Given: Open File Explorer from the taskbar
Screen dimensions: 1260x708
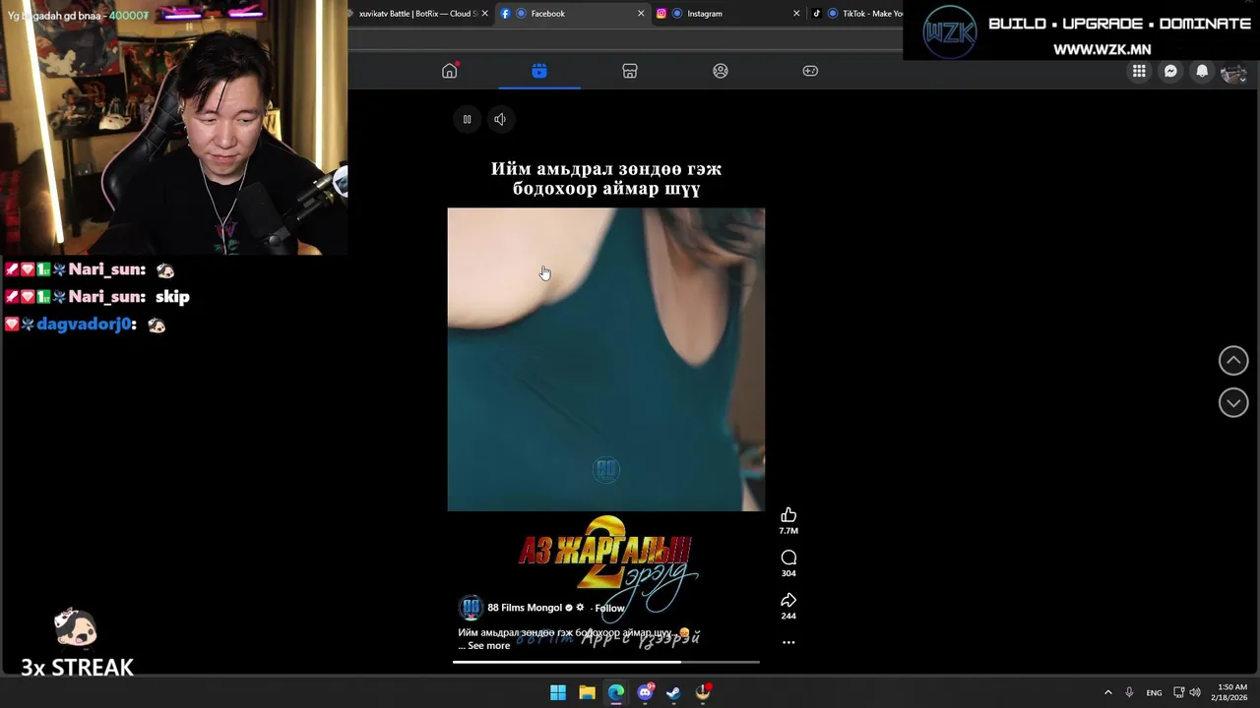Looking at the screenshot, I should (587, 692).
